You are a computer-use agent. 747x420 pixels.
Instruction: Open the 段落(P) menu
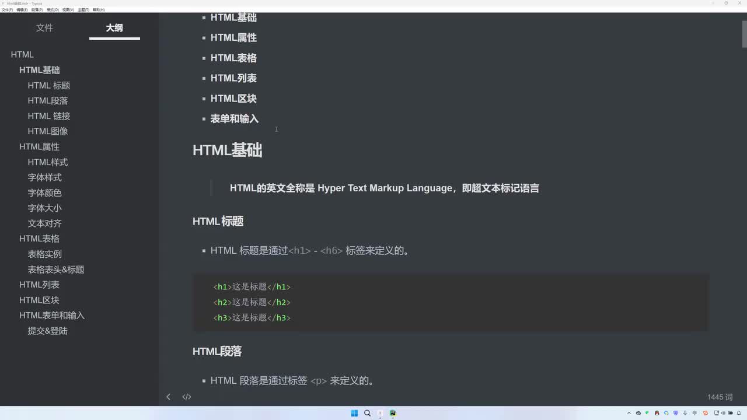(37, 10)
